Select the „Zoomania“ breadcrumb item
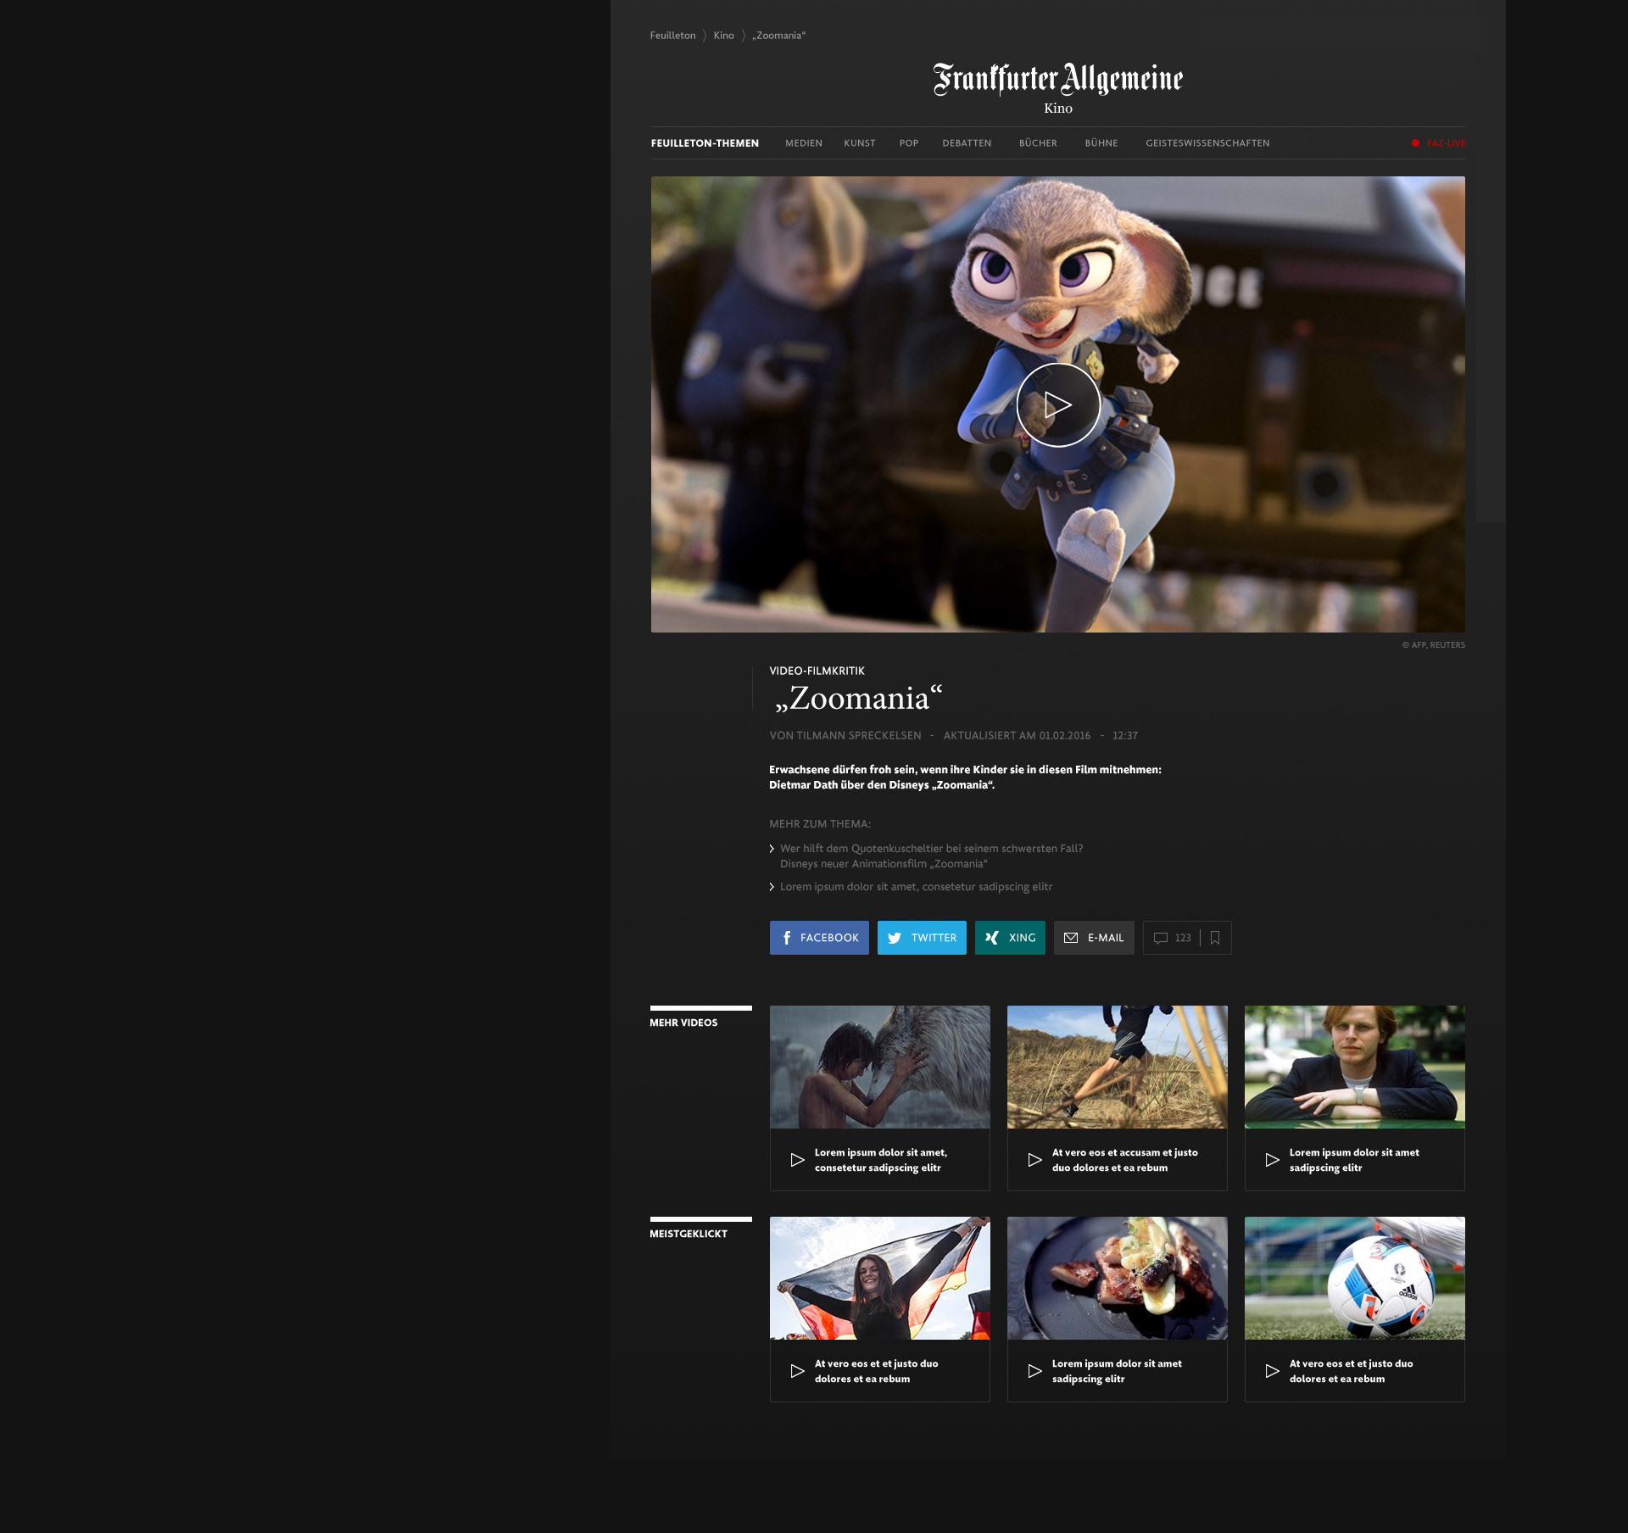The image size is (1628, 1533). [x=778, y=36]
